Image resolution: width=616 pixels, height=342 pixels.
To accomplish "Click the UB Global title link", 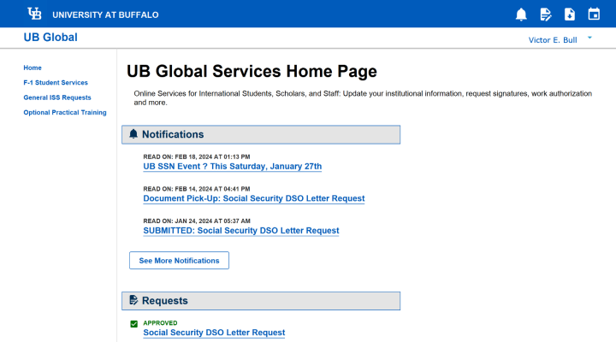I will coord(50,38).
